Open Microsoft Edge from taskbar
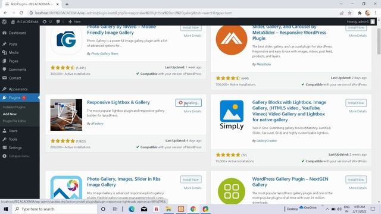 pos(132,209)
